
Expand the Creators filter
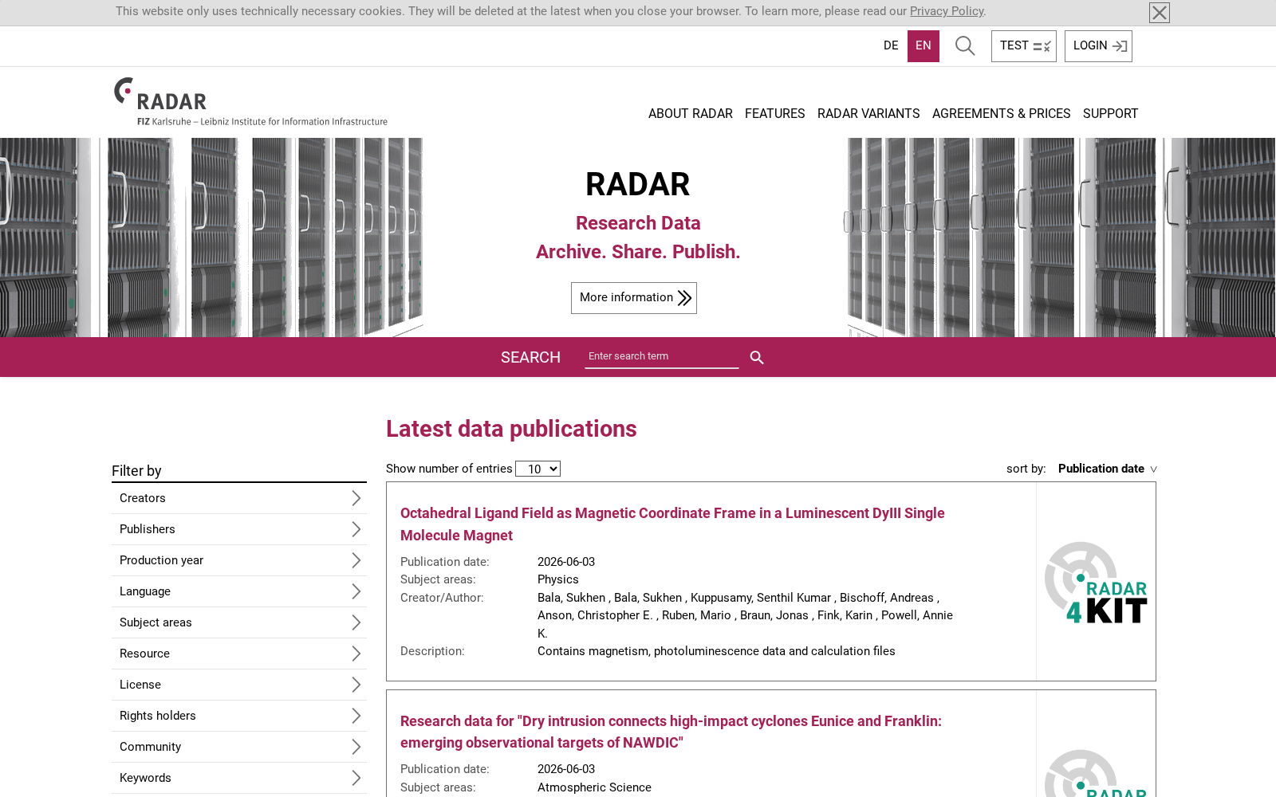239,498
